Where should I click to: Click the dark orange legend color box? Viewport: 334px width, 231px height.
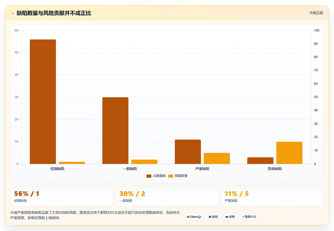pos(149,176)
